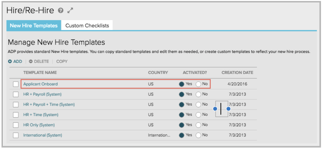The height and width of the screenshot is (148, 322).
Task: Check the checkbox for HR + Payroll (System)
Action: point(15,94)
